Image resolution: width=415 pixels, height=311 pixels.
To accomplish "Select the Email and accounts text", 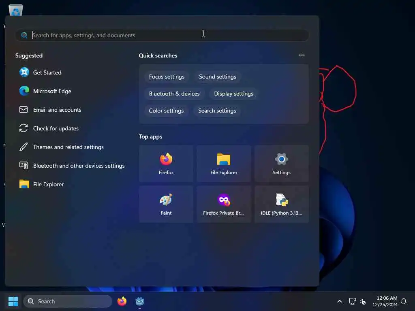I will coord(57,110).
